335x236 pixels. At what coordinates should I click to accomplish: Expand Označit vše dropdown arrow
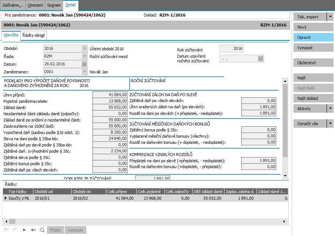pyautogui.click(x=330, y=123)
